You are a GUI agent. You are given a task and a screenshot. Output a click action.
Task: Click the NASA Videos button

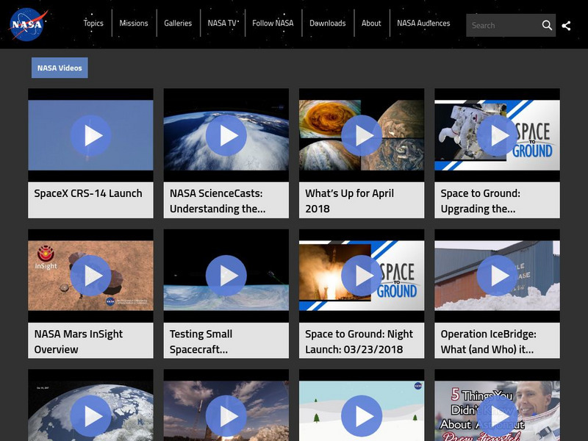pos(60,67)
